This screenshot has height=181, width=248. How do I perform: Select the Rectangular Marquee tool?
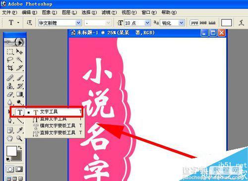click(x=10, y=52)
